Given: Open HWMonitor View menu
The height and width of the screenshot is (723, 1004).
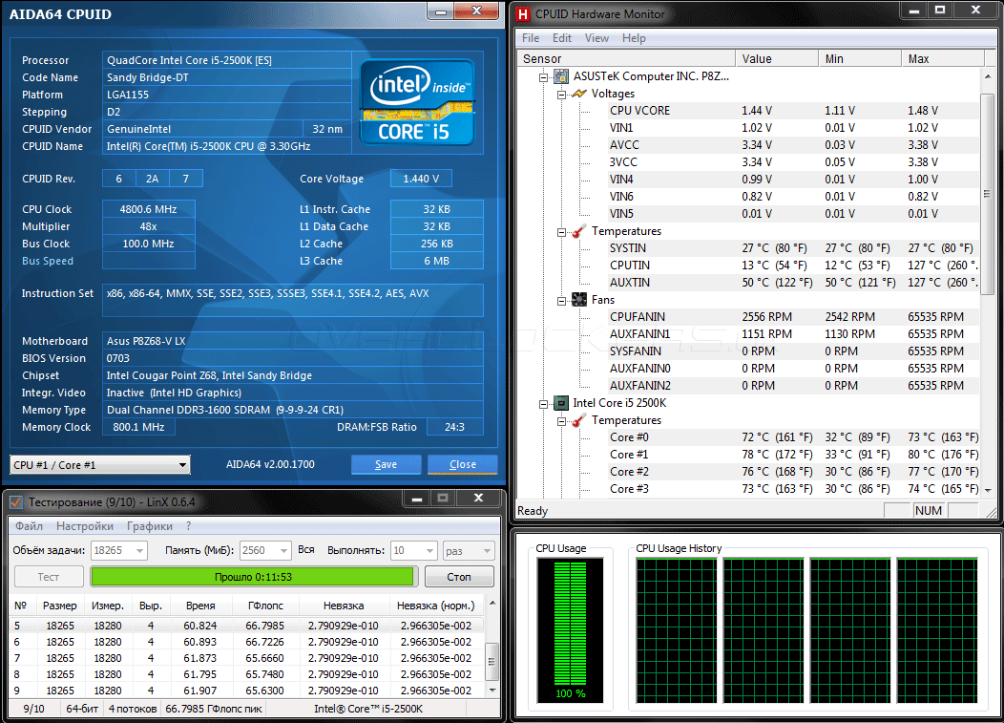Looking at the screenshot, I should (x=596, y=38).
